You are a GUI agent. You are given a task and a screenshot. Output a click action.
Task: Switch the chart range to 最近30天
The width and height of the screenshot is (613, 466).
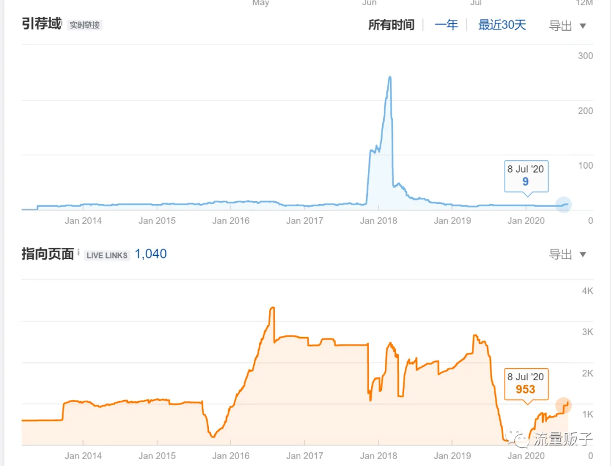click(502, 25)
